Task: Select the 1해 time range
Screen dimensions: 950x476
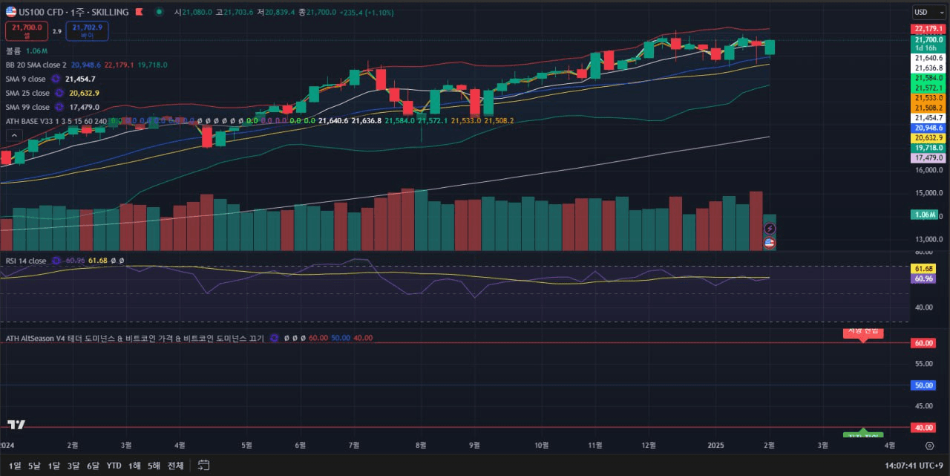Action: pyautogui.click(x=134, y=466)
